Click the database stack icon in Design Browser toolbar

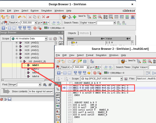coord(13,17)
